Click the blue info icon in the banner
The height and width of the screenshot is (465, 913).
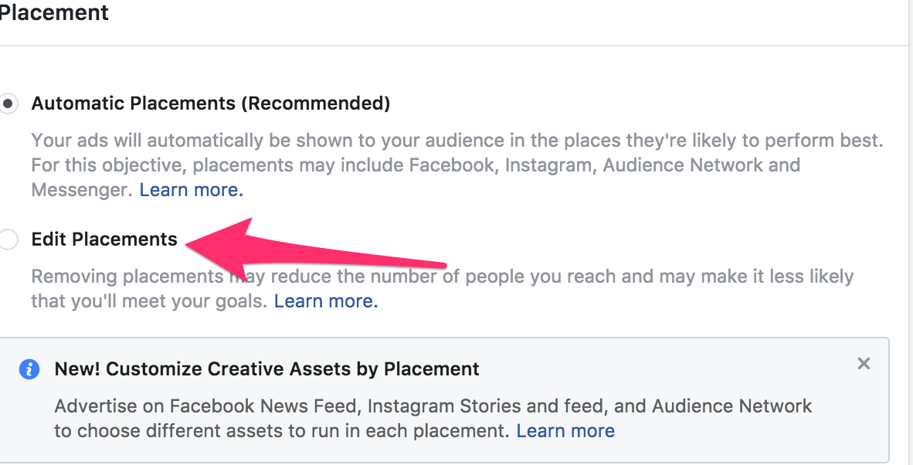(x=29, y=369)
